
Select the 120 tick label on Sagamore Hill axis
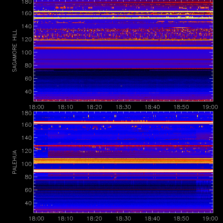tap(26, 39)
